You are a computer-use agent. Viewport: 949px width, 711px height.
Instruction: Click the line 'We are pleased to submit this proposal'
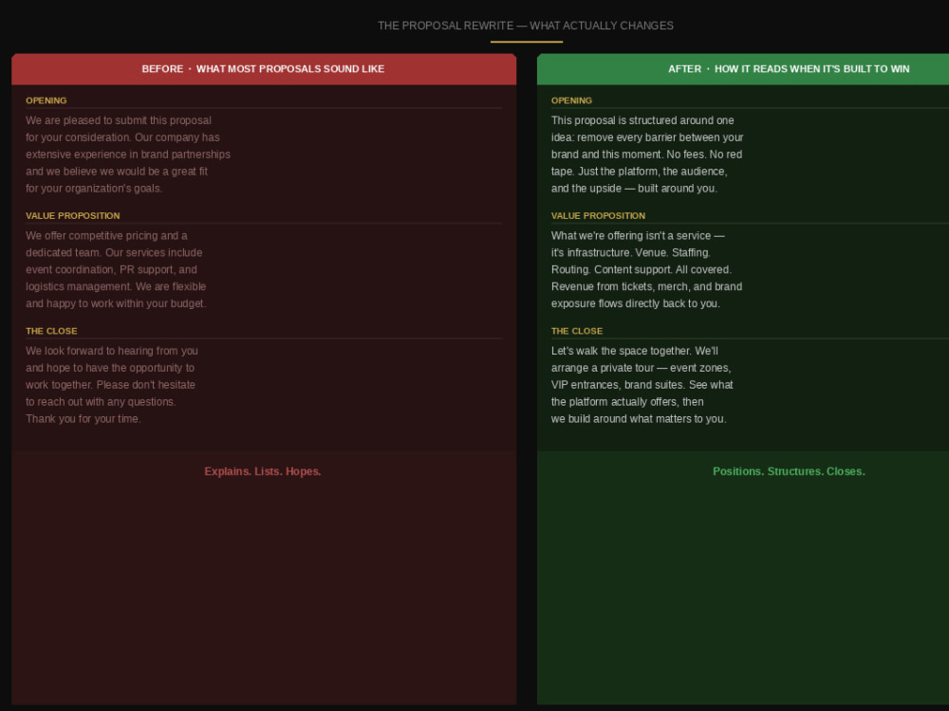[119, 120]
